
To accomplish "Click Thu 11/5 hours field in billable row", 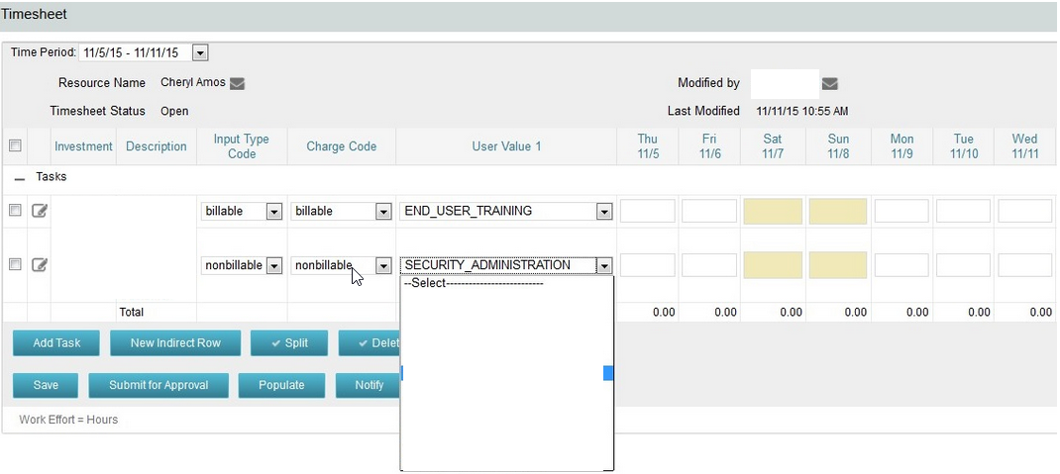I will [648, 211].
